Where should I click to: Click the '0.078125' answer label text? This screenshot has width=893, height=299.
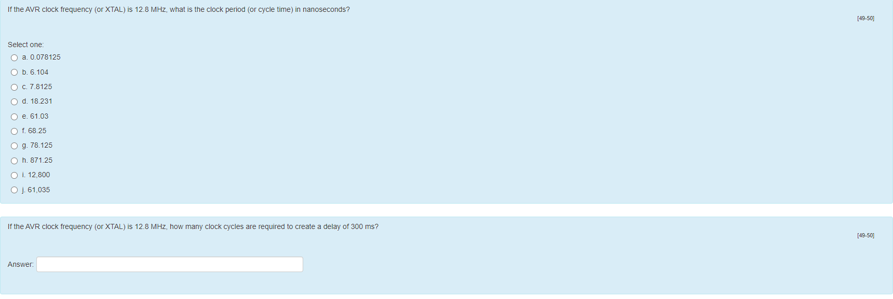point(45,58)
